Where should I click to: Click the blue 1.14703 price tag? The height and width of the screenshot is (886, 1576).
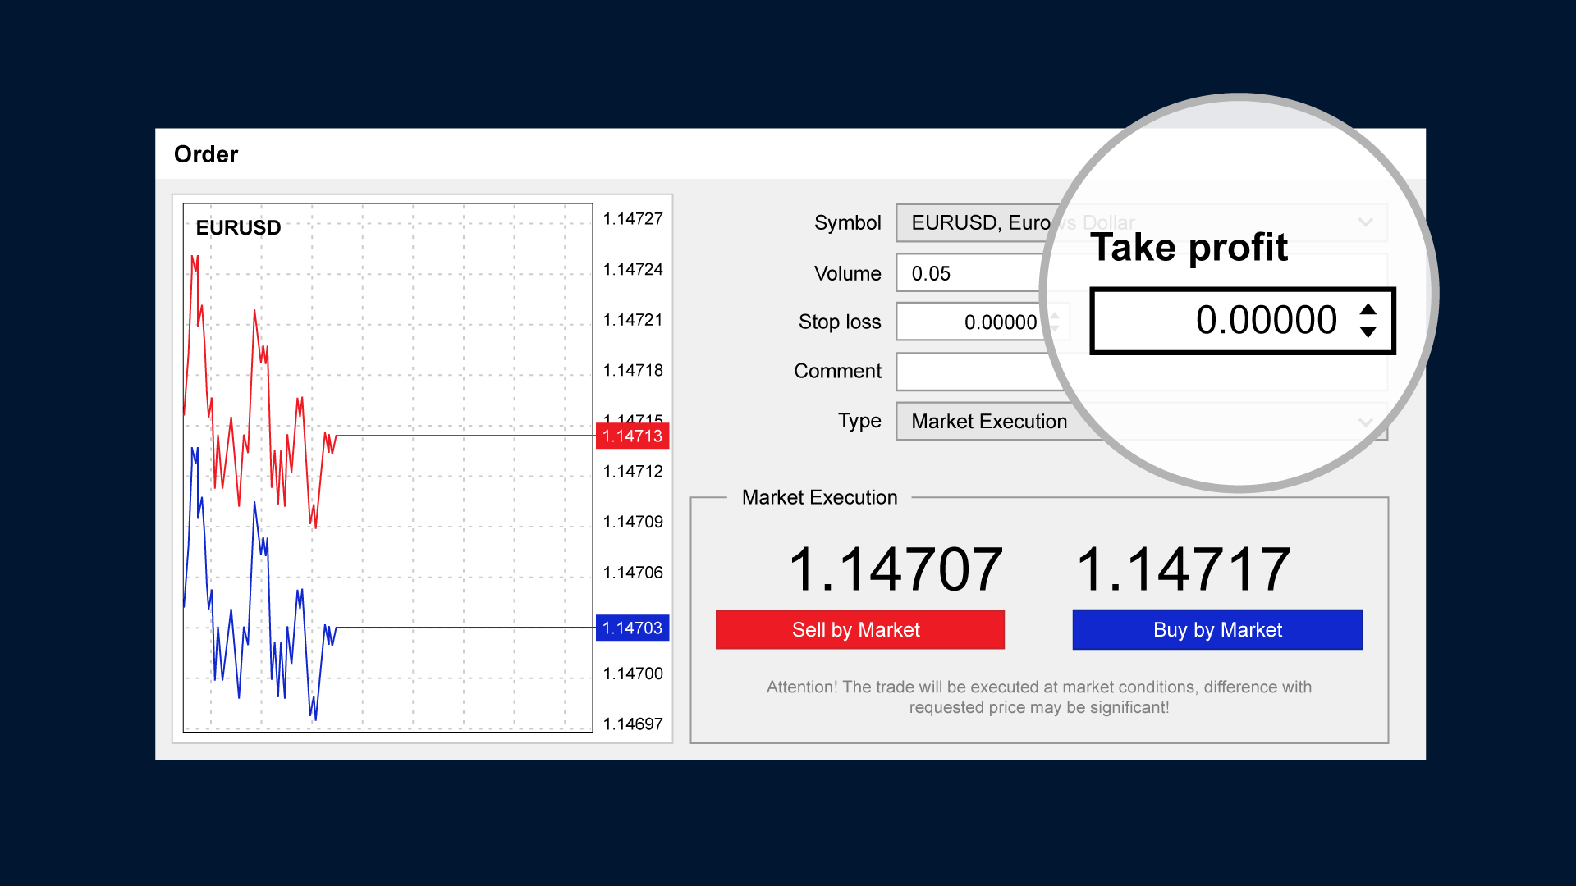pos(632,628)
